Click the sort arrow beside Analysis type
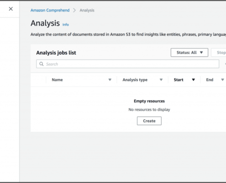Screen dimensions: 226x183 click(x=161, y=80)
